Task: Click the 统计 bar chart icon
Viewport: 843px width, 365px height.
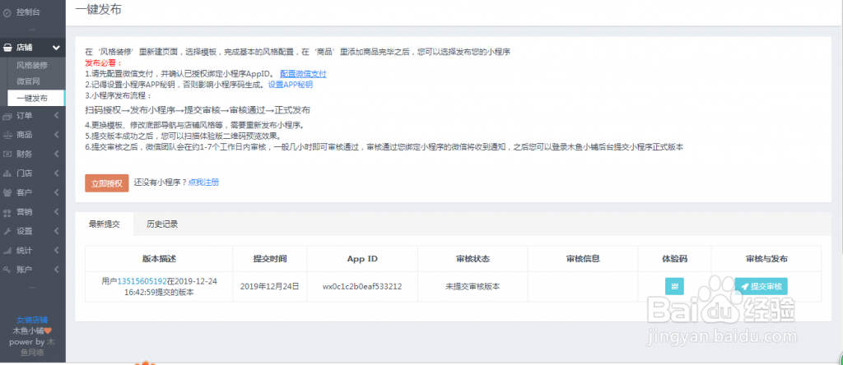Action: click(7, 251)
